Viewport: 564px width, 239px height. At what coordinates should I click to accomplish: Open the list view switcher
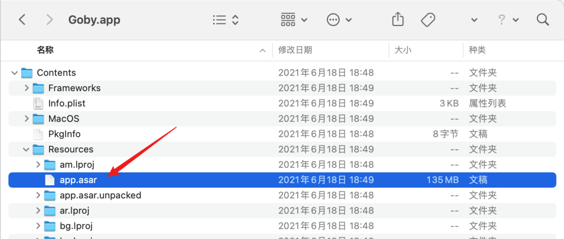tap(226, 19)
